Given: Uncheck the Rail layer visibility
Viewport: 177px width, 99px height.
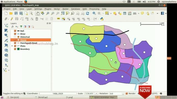Looking at the screenshot, I should [x=15, y=31].
